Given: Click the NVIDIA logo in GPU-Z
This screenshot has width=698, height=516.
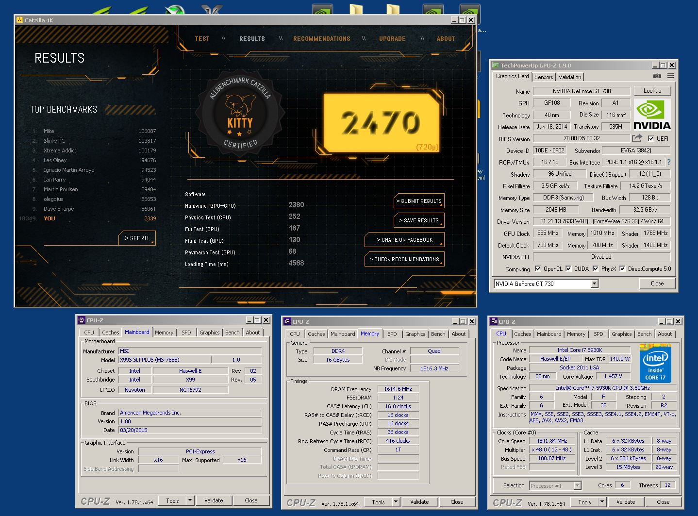Looking at the screenshot, I should tap(652, 115).
